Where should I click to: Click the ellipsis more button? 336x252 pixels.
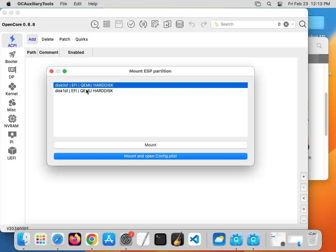pos(304,220)
